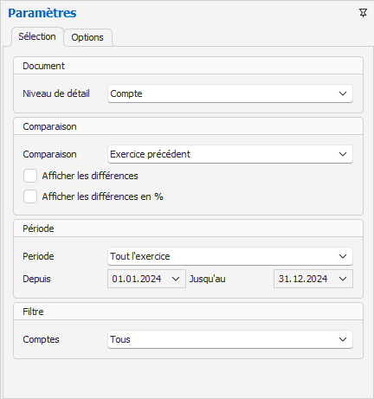Open the Periode dropdown showing Tout l'exercice
This screenshot has height=399, width=374.
tap(230, 256)
